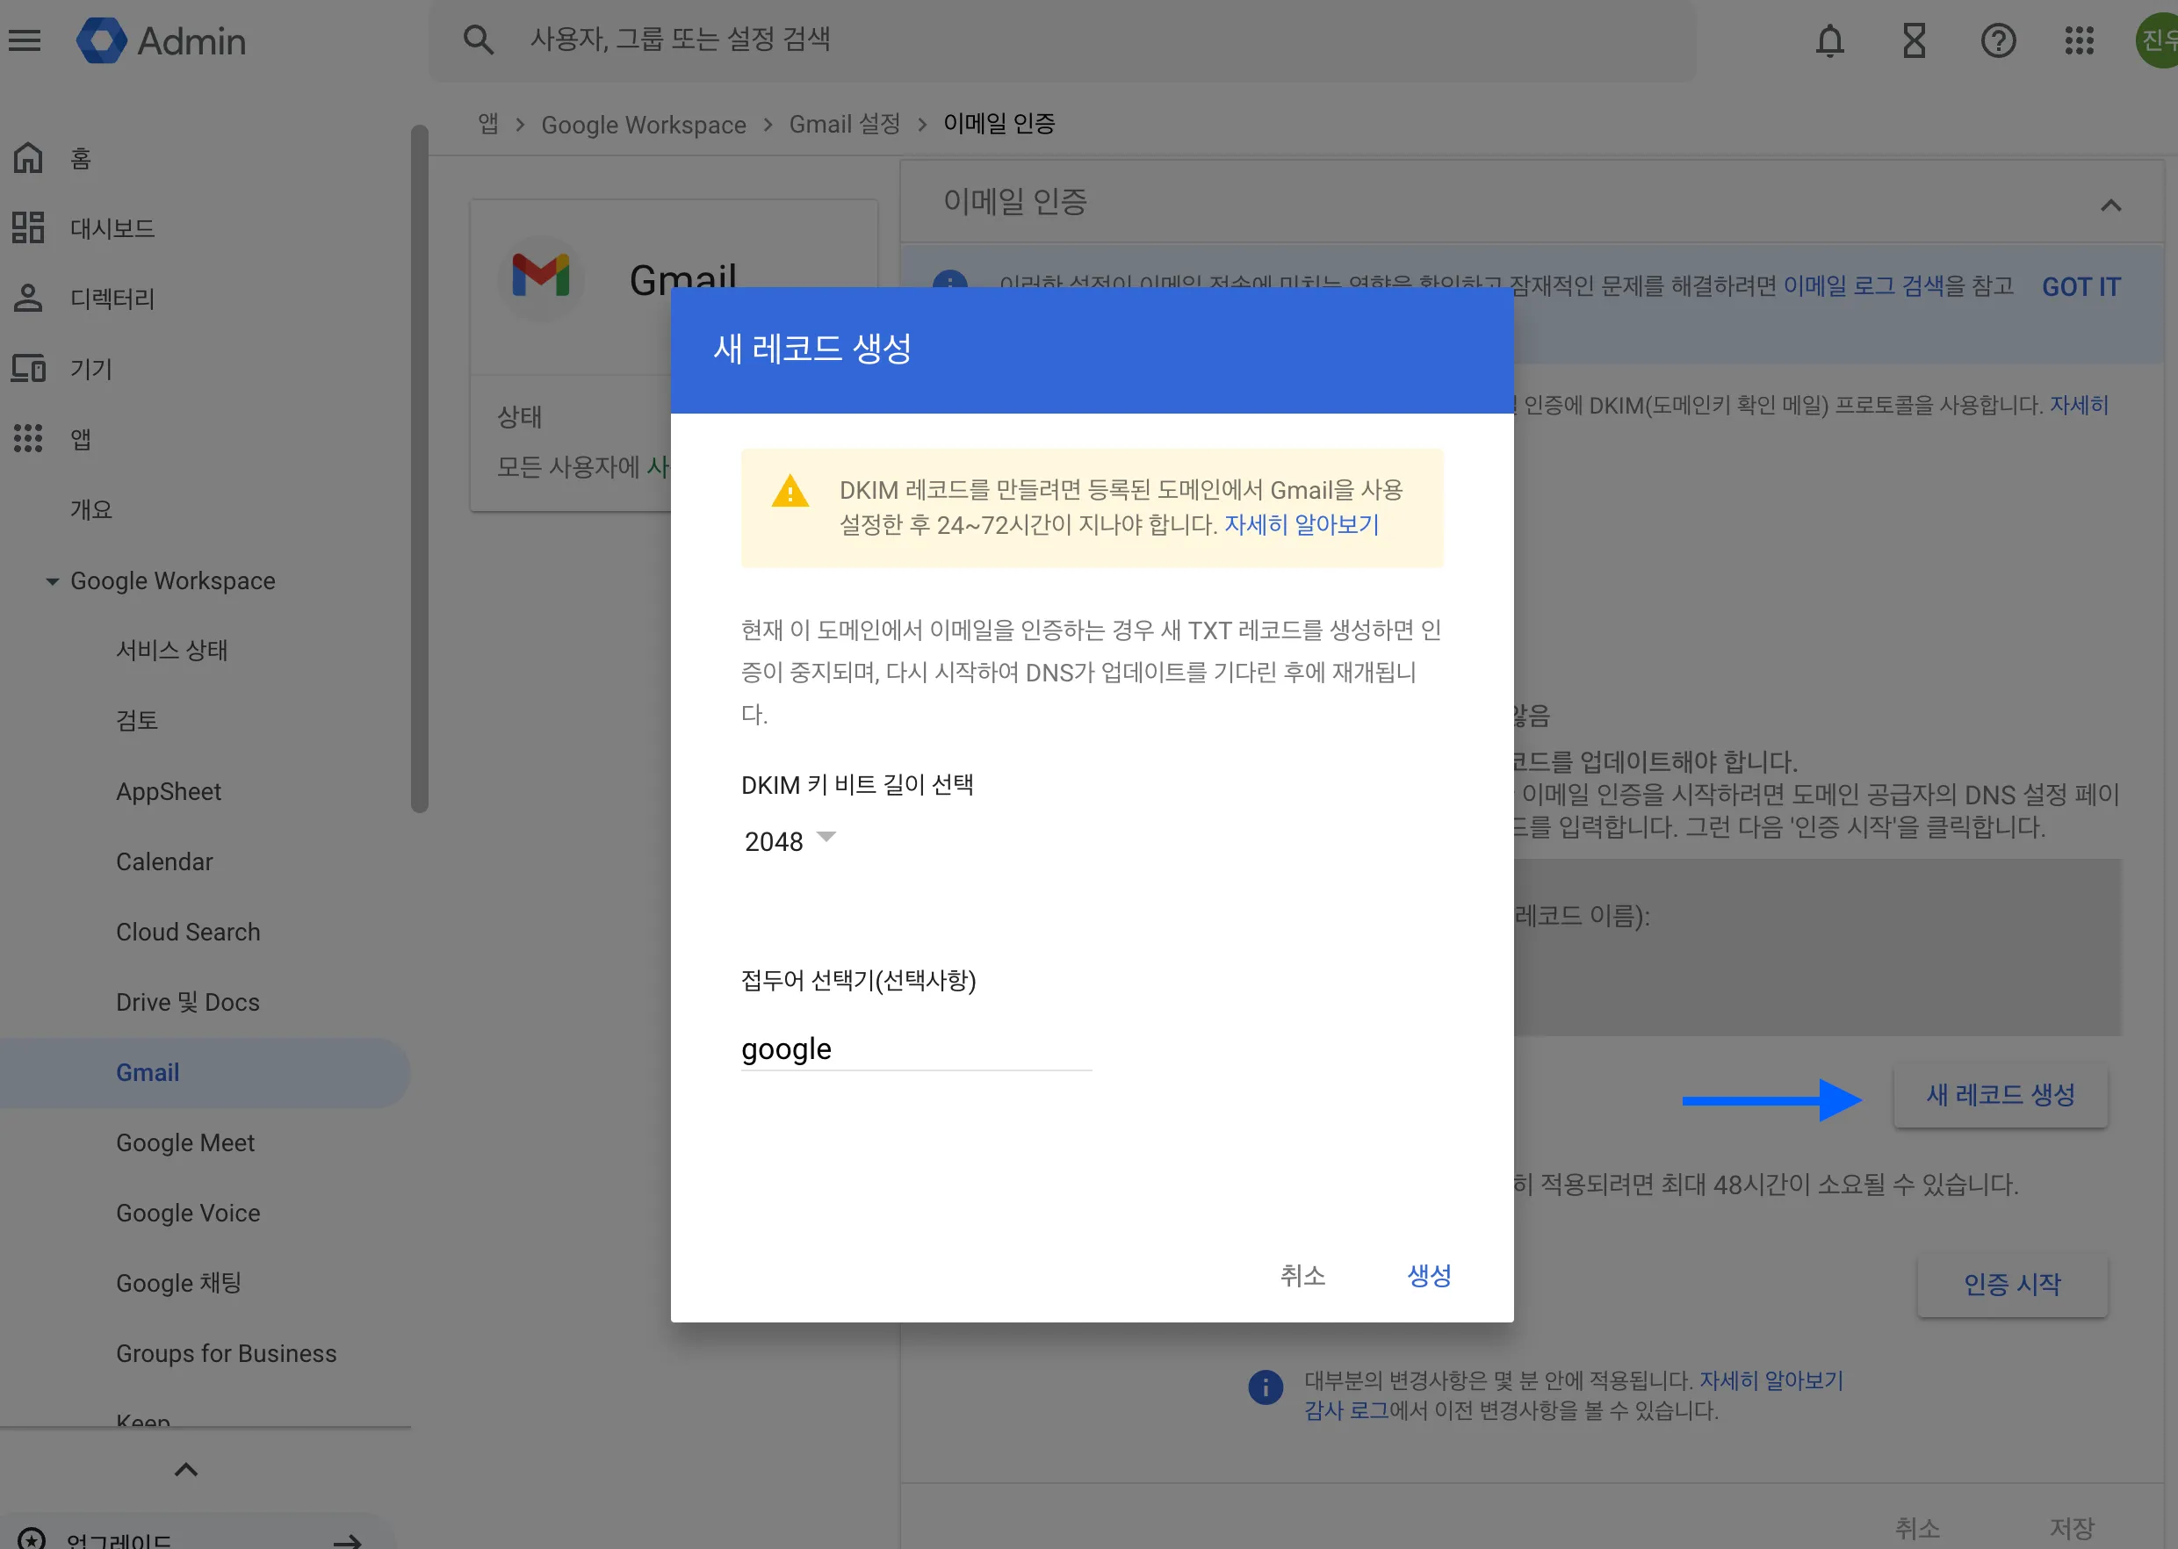Collapse sidebar with bottom up chevron

coord(186,1469)
